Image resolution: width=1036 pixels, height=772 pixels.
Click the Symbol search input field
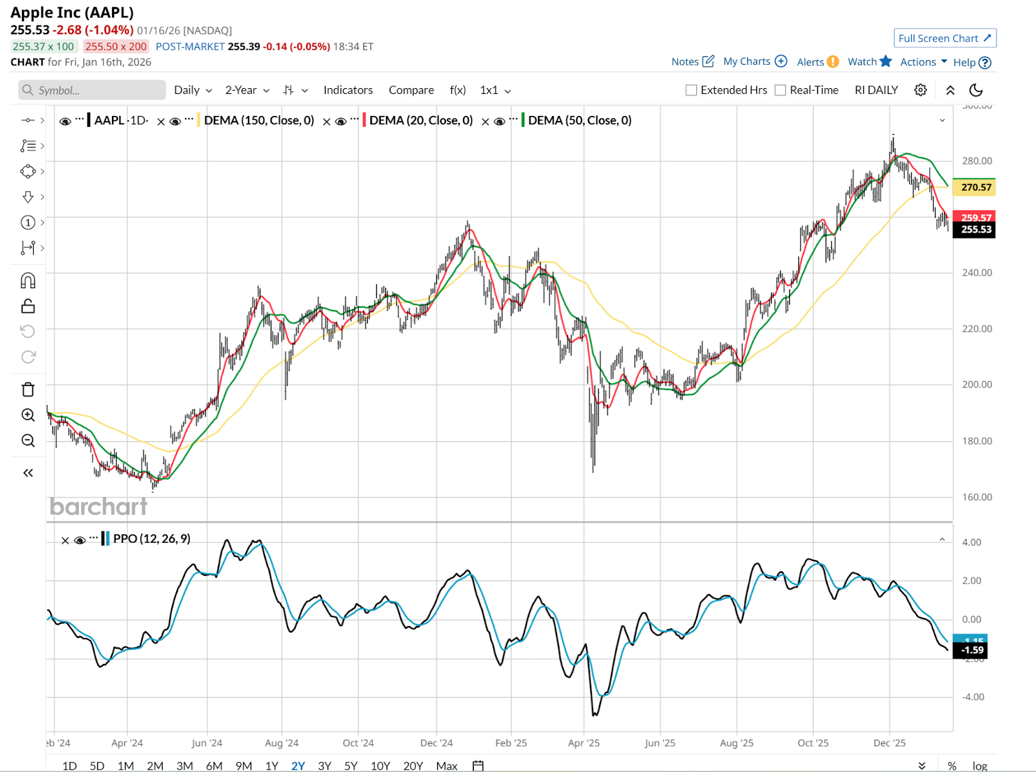pyautogui.click(x=92, y=90)
